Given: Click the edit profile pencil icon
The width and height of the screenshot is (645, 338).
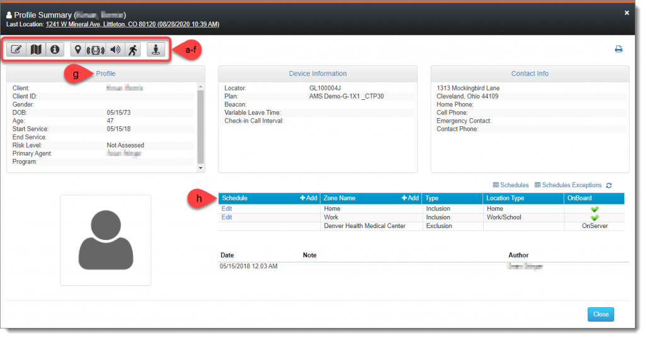Looking at the screenshot, I should pyautogui.click(x=17, y=50).
